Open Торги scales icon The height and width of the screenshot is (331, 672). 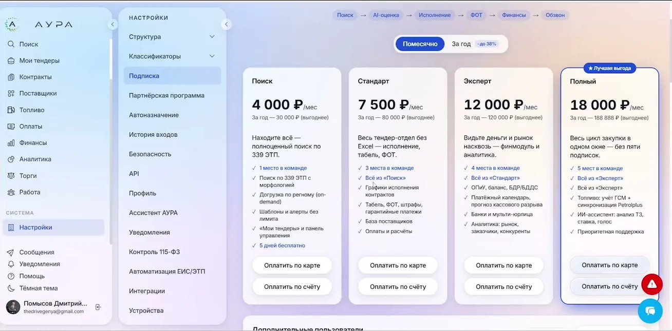(x=11, y=175)
